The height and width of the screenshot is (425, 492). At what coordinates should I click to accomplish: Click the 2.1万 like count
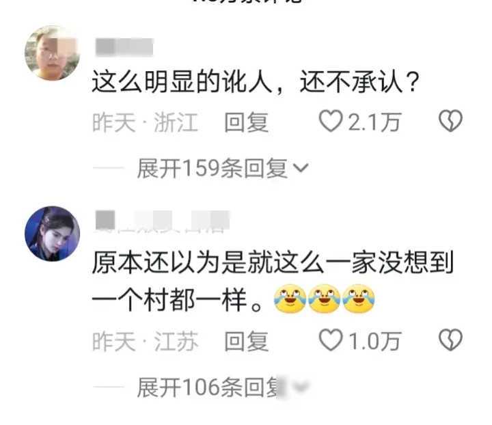click(x=374, y=122)
